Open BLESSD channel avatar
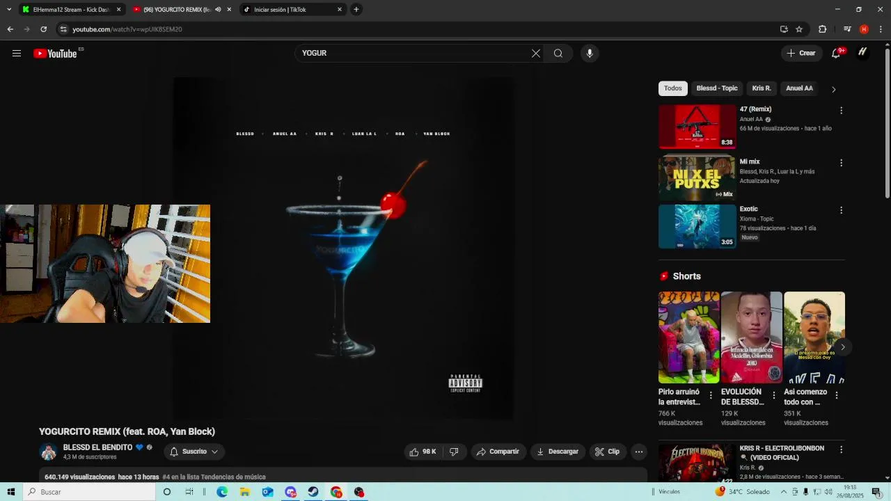Viewport: 891px width, 501px height. [48, 452]
